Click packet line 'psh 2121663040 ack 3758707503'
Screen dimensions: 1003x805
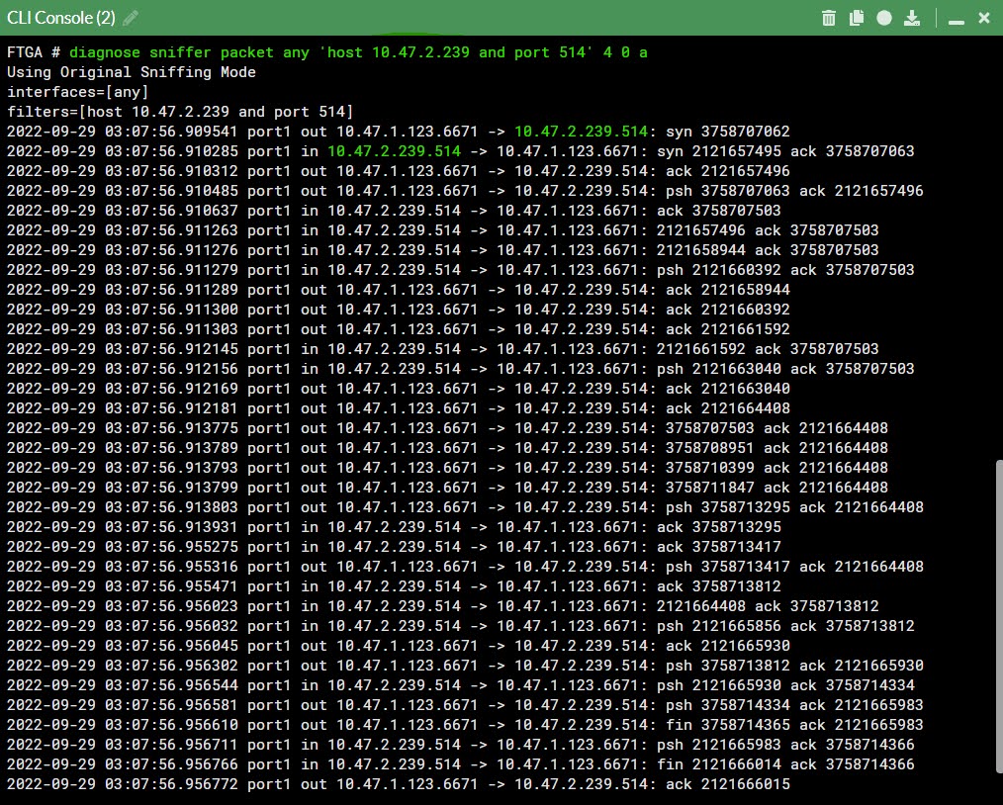461,370
